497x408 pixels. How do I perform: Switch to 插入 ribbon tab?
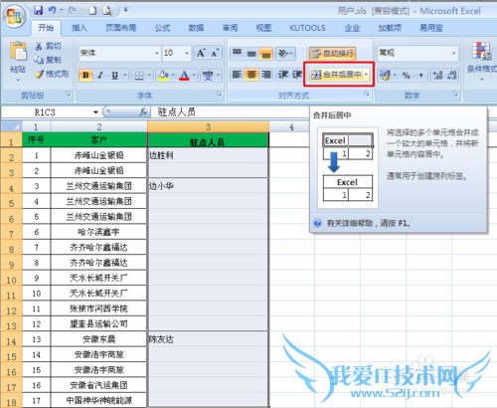click(x=80, y=28)
